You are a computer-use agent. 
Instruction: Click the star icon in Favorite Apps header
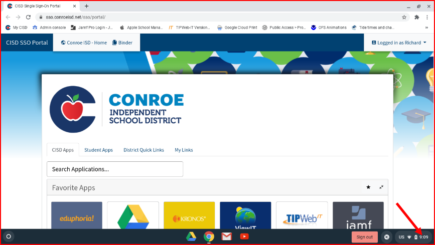(x=368, y=187)
